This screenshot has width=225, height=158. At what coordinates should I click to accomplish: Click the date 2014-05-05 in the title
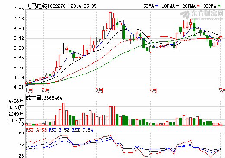[84, 6]
